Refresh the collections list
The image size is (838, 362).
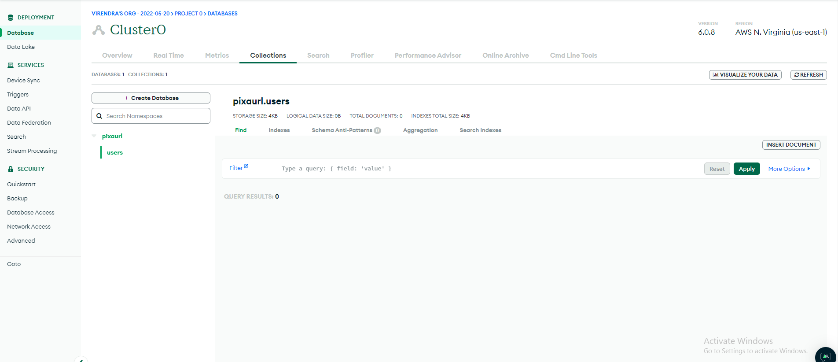coord(809,75)
